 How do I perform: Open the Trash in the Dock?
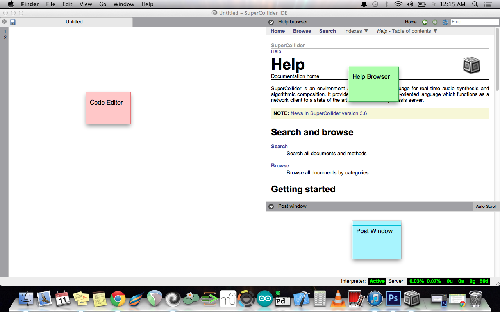(x=475, y=299)
